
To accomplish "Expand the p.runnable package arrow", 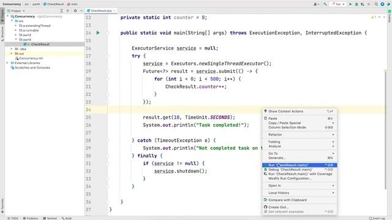I will coord(16,30).
